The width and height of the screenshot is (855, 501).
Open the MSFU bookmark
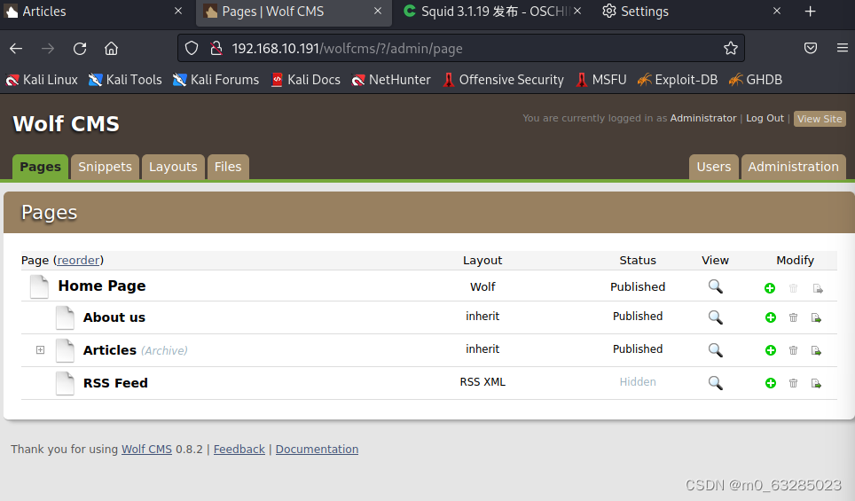[x=601, y=80]
